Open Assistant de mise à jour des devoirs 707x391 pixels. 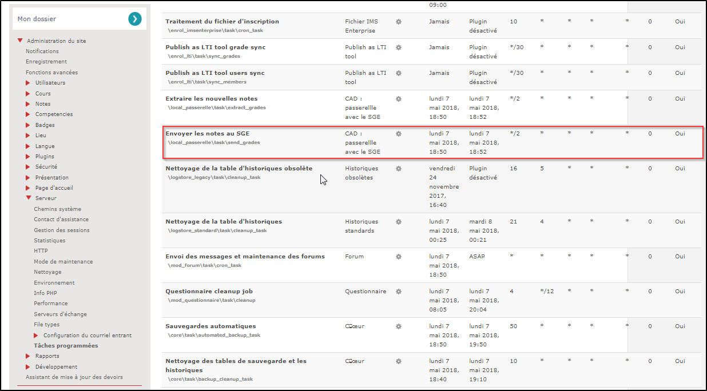(x=74, y=377)
